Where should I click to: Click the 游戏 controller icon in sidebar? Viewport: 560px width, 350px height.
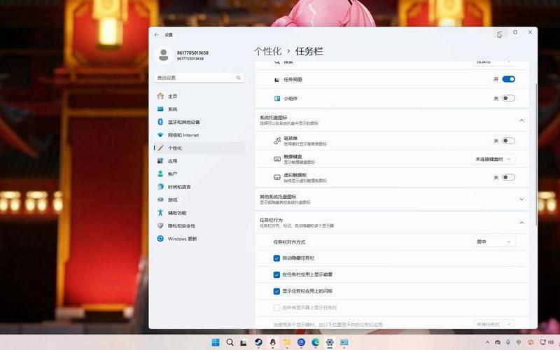coord(160,199)
